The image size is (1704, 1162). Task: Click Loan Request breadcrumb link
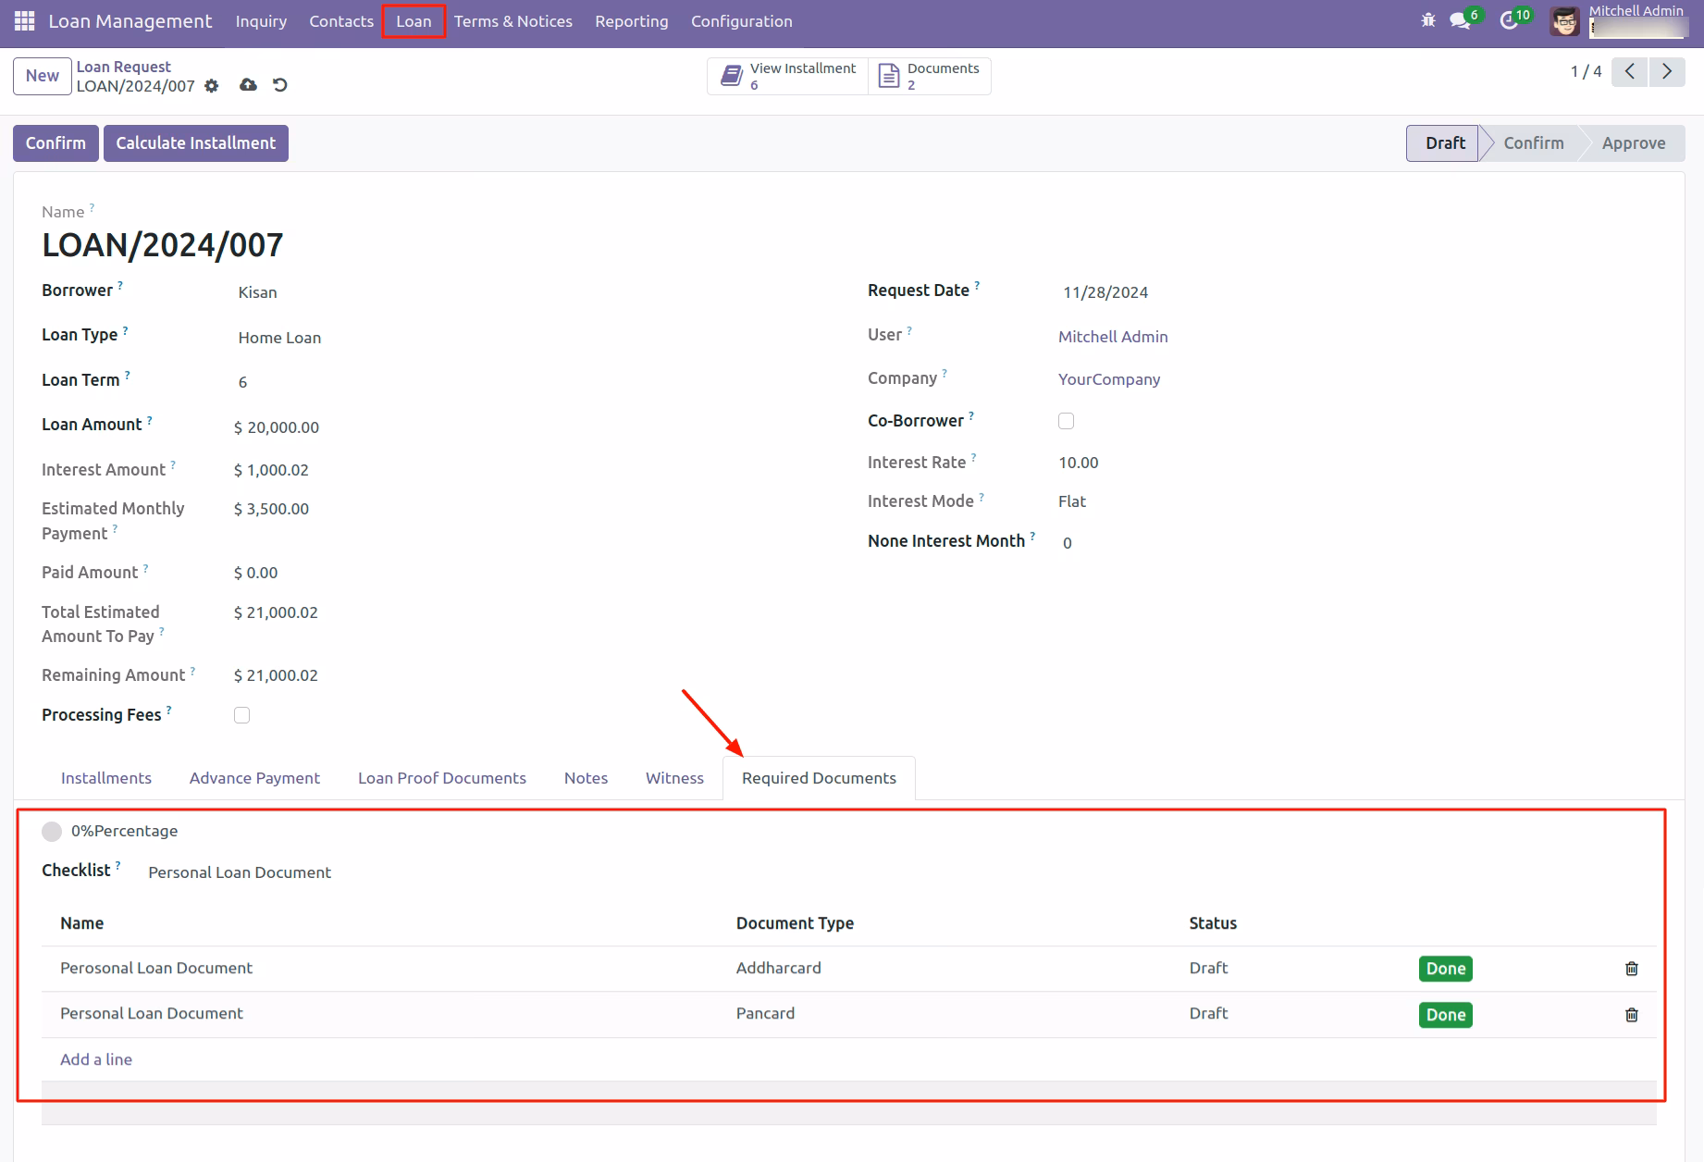(x=124, y=67)
